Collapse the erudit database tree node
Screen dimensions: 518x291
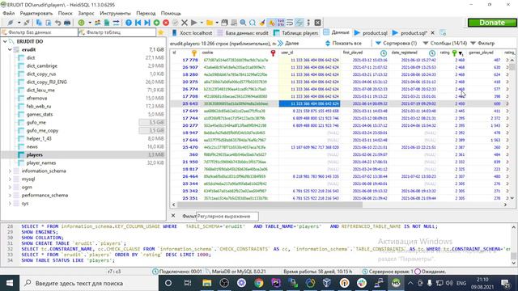pyautogui.click(x=10, y=49)
